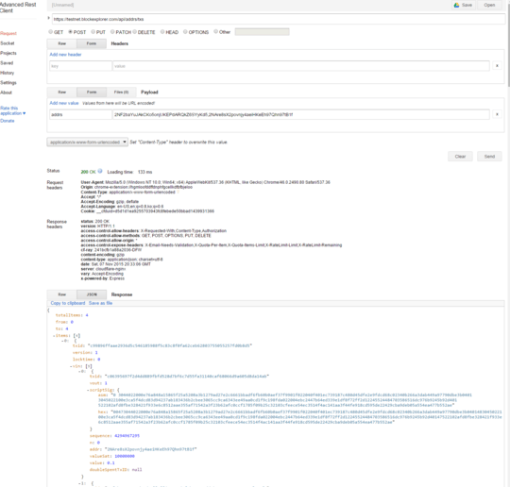
Task: Click Copy to clipboard link
Action: click(x=68, y=303)
